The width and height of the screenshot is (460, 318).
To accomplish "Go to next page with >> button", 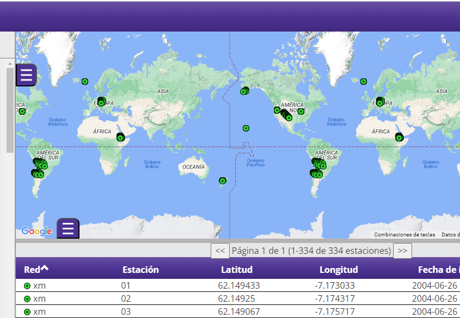I will coord(402,251).
